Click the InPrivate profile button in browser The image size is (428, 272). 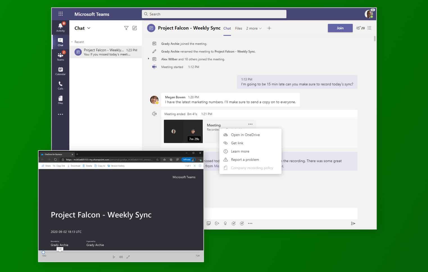click(x=188, y=160)
